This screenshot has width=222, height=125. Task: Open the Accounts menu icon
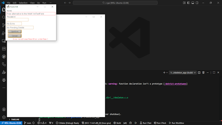pyautogui.click(x=4, y=109)
